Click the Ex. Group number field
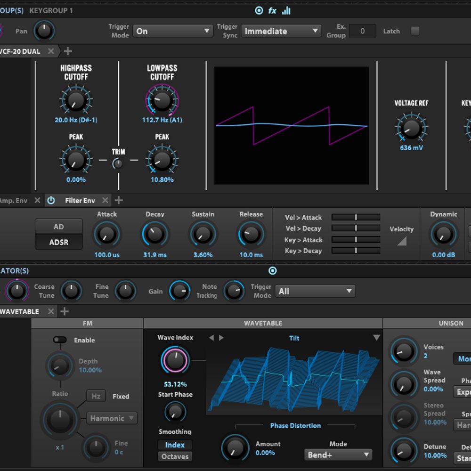This screenshot has width=471, height=471. click(x=363, y=31)
